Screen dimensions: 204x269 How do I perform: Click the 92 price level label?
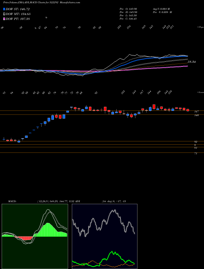tap(195, 142)
